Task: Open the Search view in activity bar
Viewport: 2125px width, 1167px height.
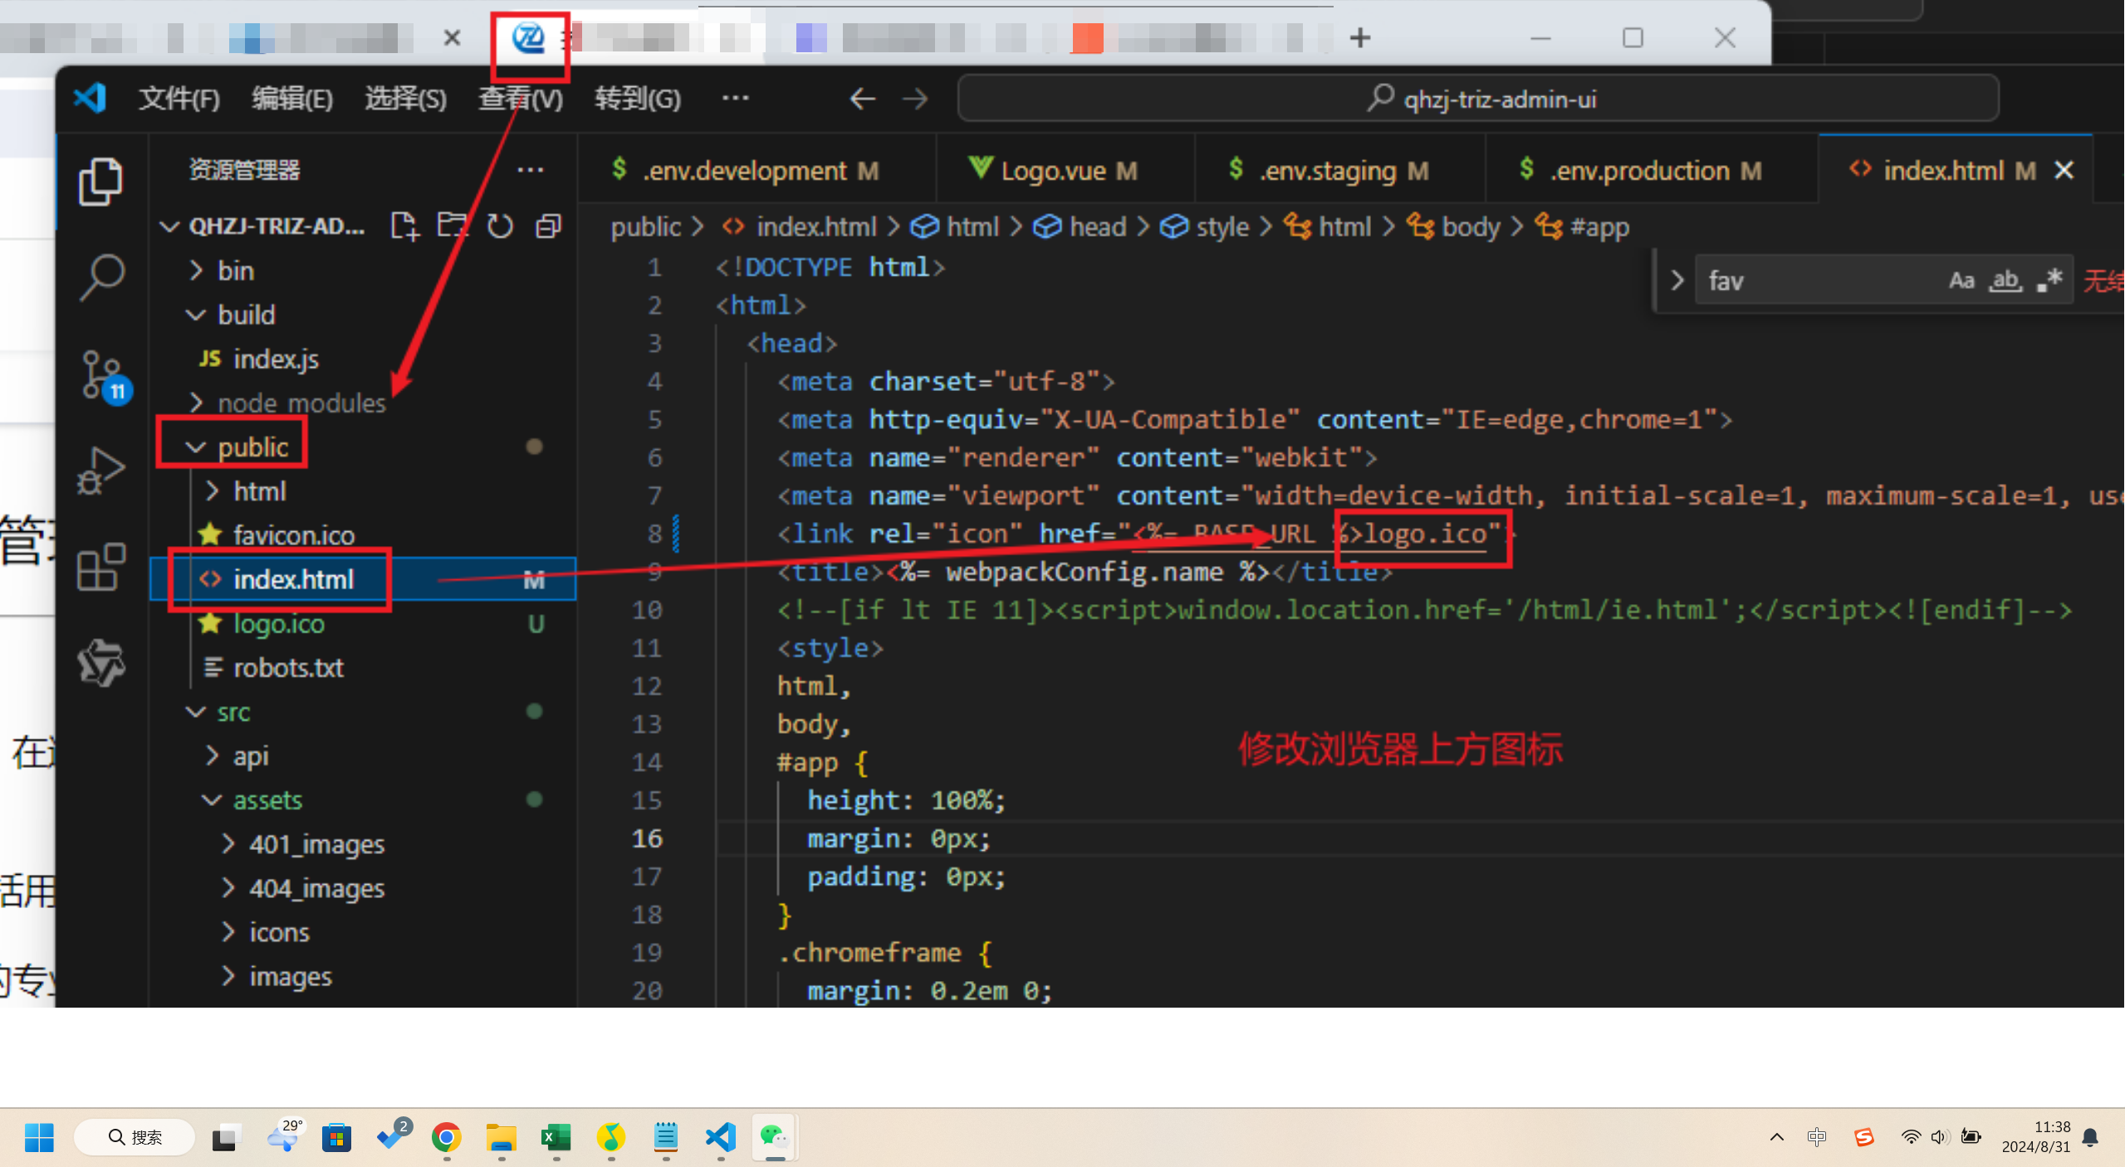Action: coord(101,278)
